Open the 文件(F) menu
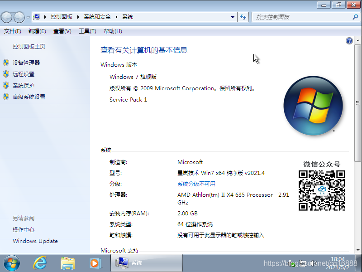The width and height of the screenshot is (362, 272). [x=13, y=31]
